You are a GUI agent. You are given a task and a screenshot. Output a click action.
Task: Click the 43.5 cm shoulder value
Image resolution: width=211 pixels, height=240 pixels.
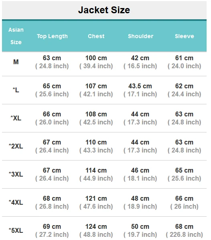(140, 86)
